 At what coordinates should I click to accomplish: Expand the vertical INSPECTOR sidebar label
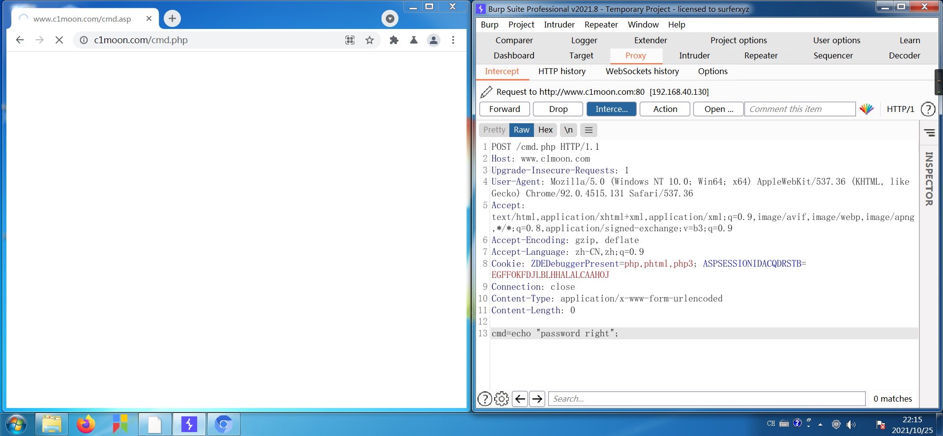pos(929,179)
